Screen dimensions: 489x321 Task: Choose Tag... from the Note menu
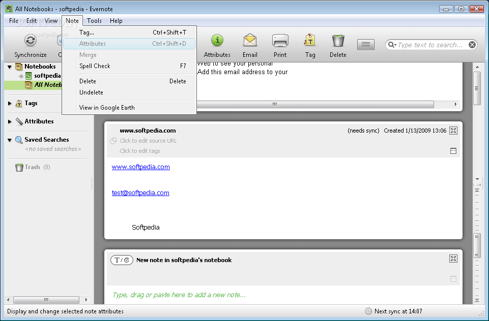pos(129,33)
